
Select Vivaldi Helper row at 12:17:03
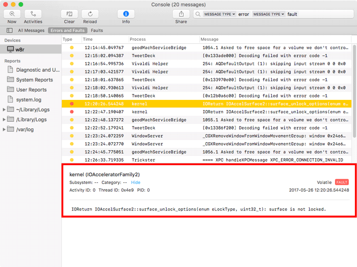(207, 72)
